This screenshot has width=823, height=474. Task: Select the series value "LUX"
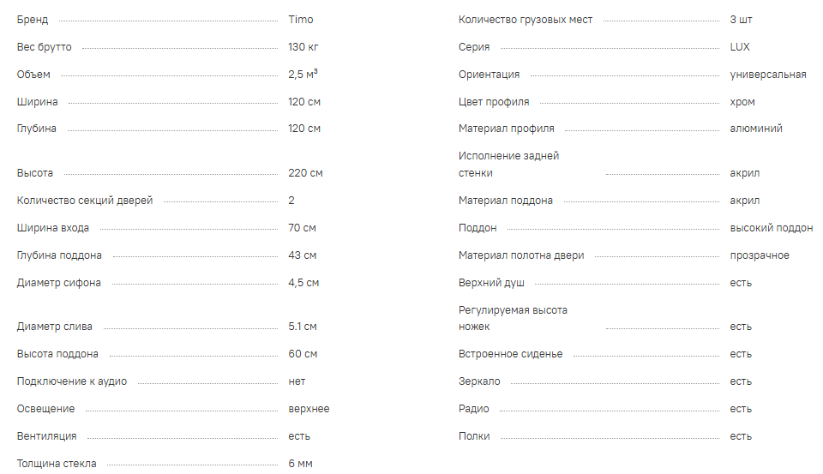[740, 47]
